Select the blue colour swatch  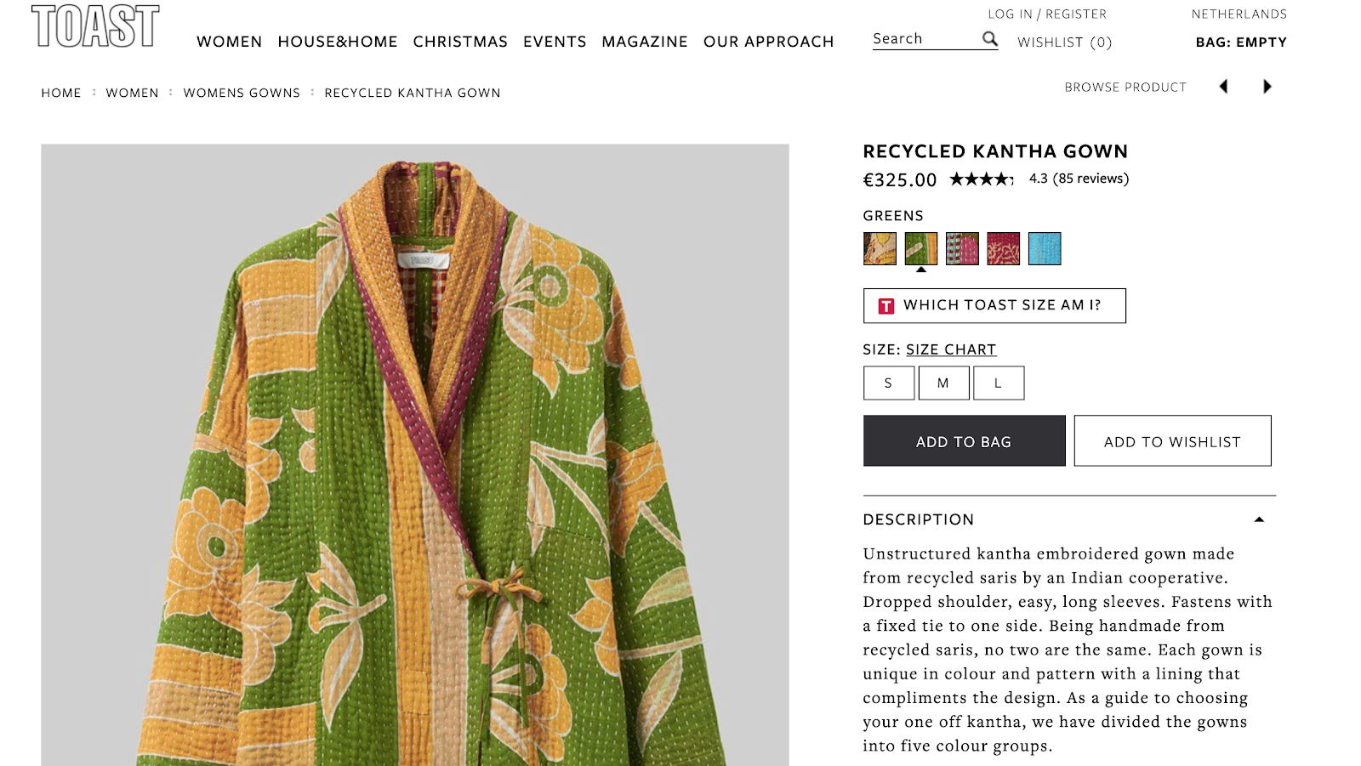click(1045, 248)
